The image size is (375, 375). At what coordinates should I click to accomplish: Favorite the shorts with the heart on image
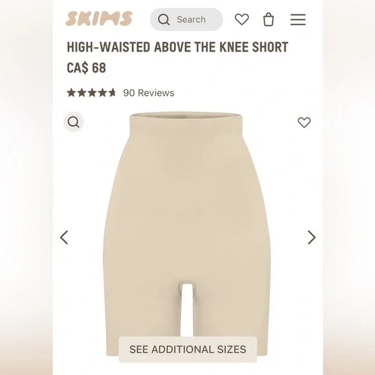pos(304,122)
